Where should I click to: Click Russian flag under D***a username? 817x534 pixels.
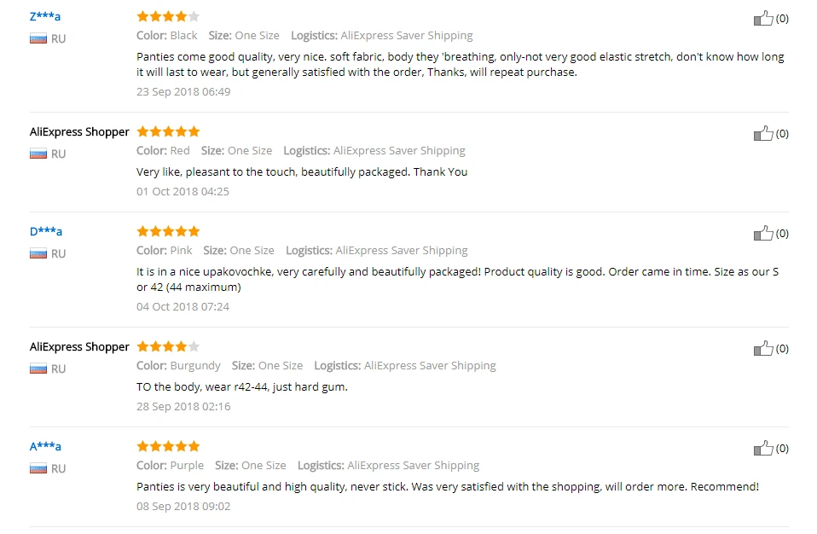pyautogui.click(x=38, y=253)
